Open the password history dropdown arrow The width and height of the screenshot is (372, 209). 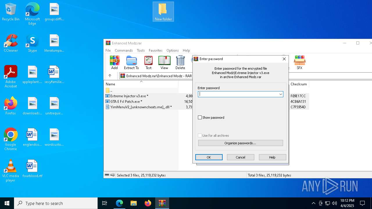(280, 94)
